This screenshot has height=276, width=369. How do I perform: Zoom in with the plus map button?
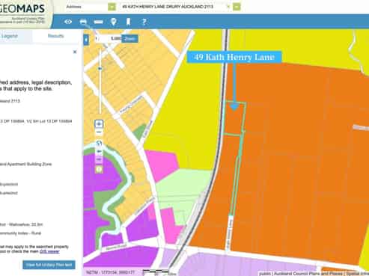[99, 123]
